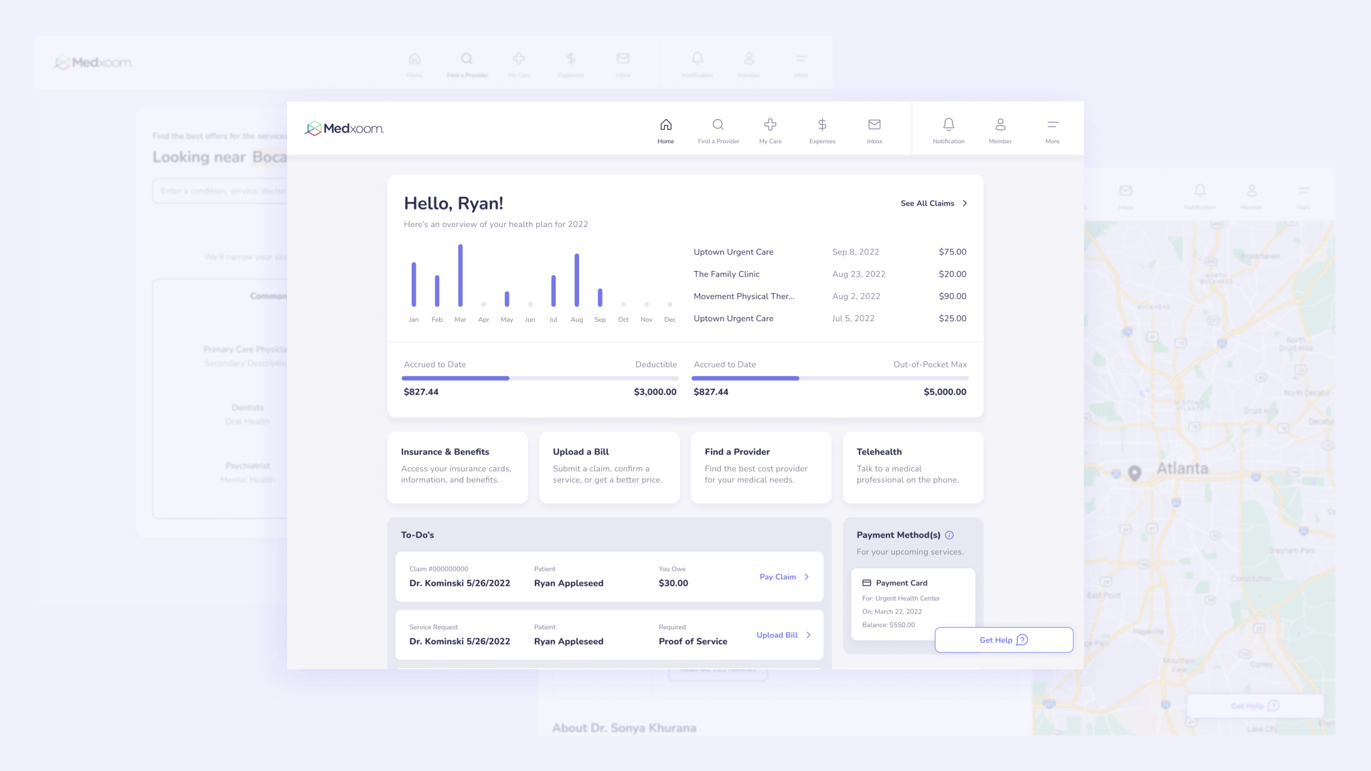Click chevron next to Pay Claim
Image resolution: width=1371 pixels, height=771 pixels.
(807, 577)
